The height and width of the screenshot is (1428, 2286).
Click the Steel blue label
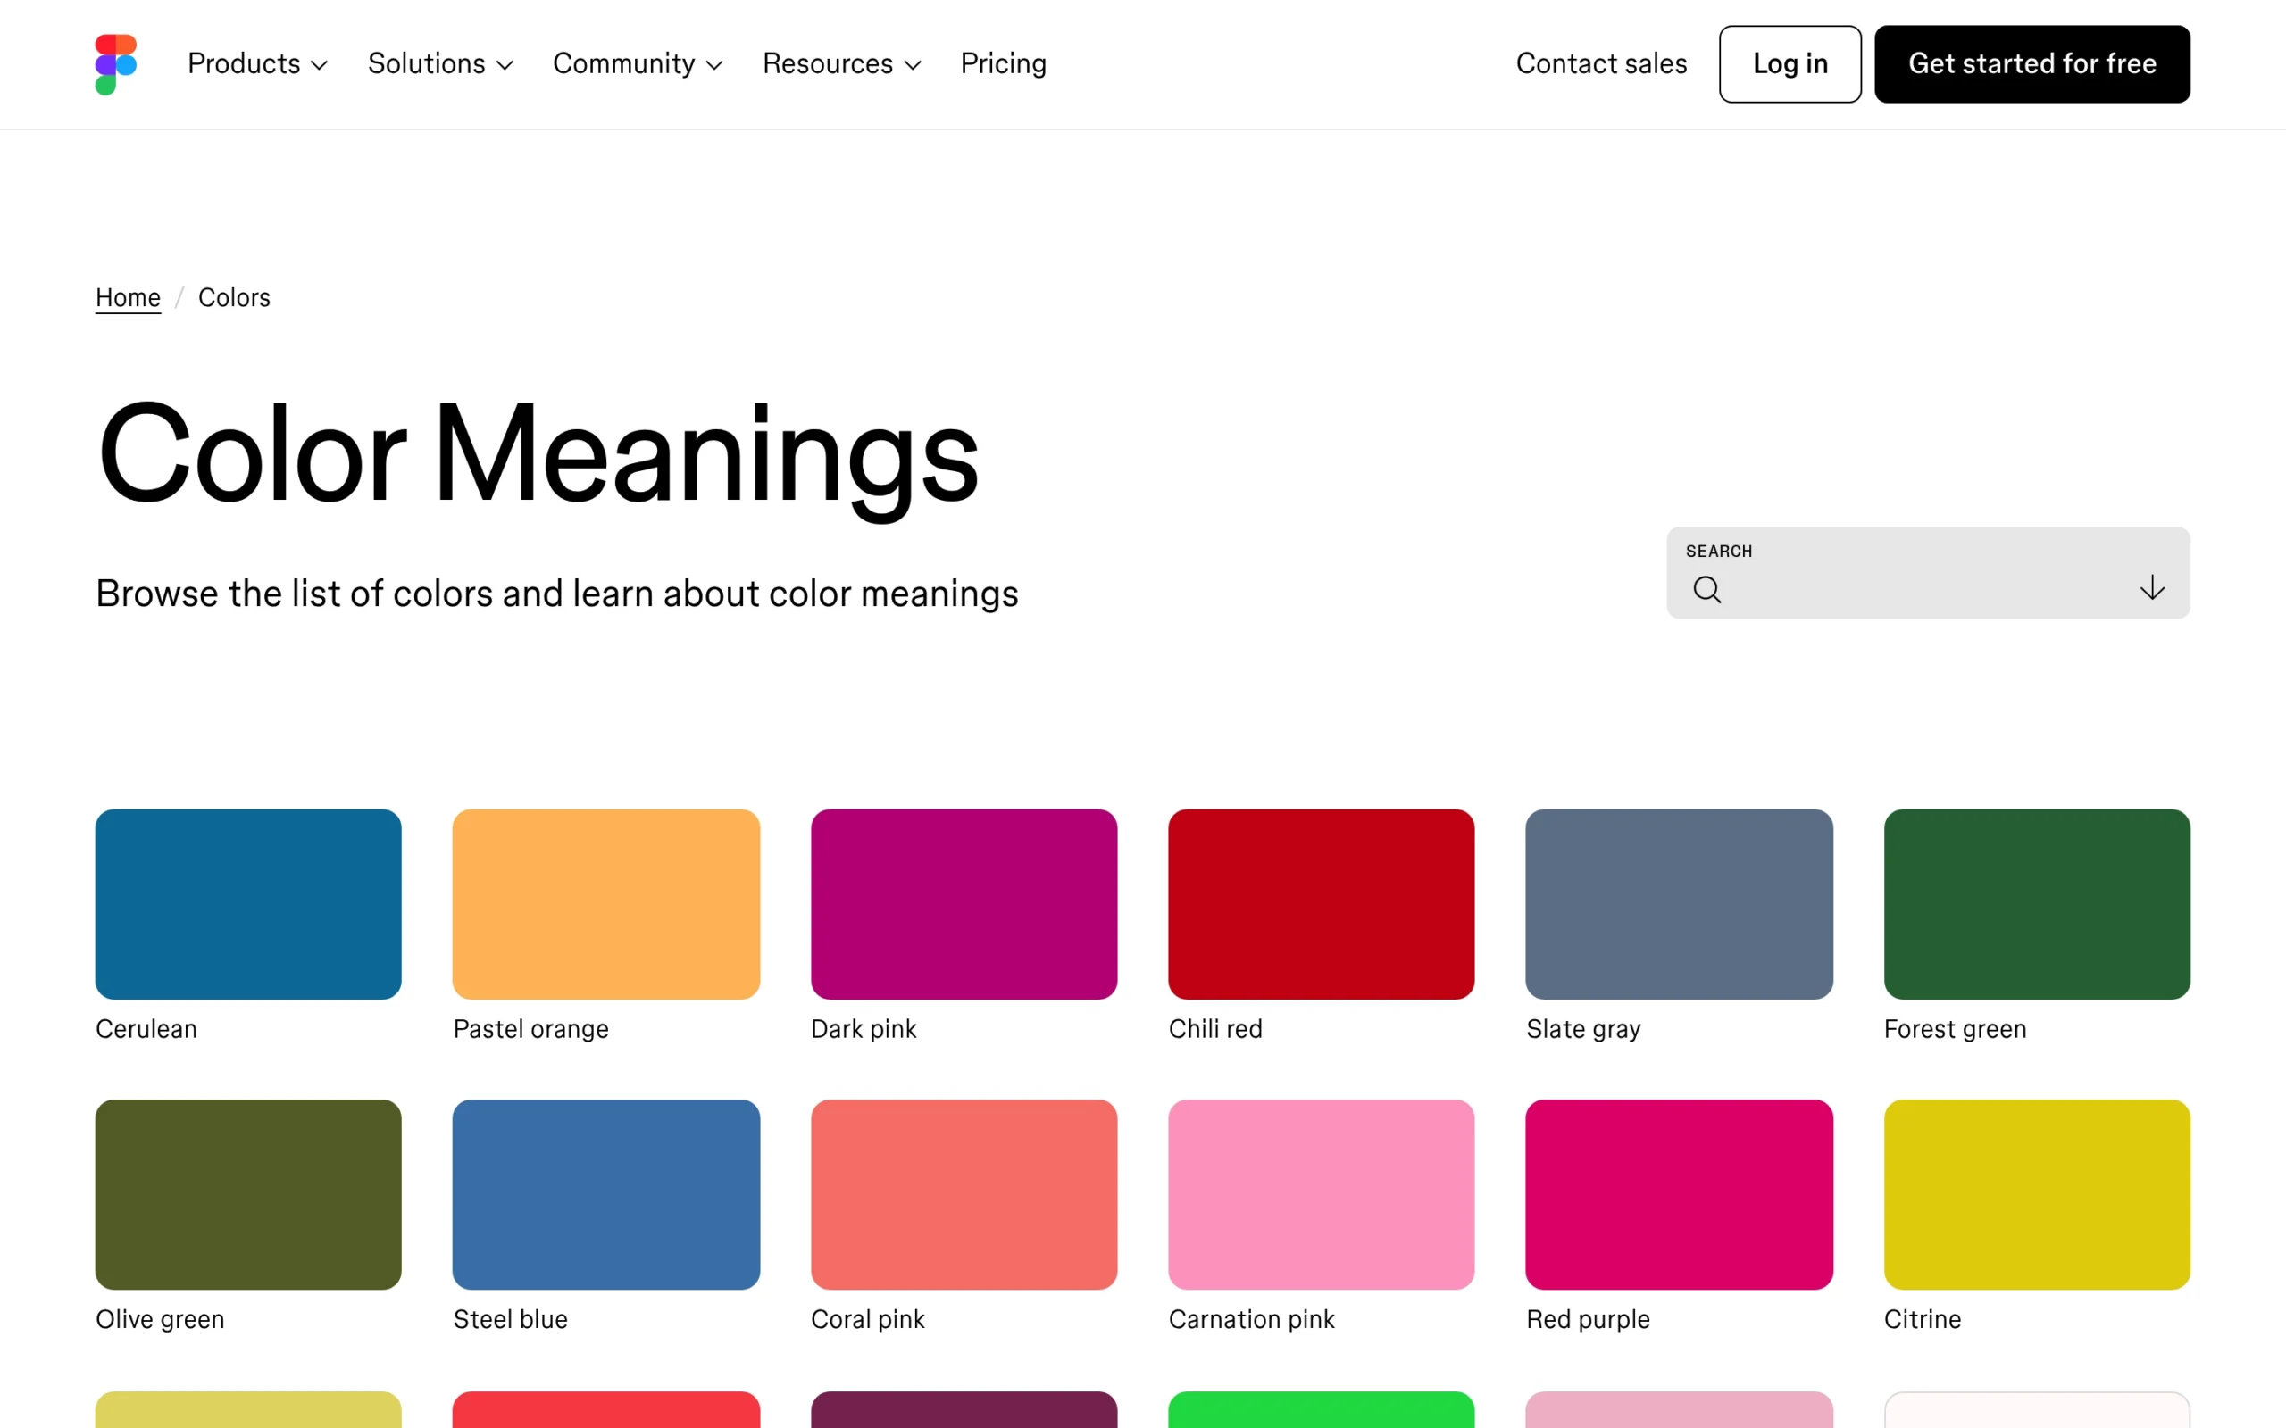click(x=510, y=1318)
